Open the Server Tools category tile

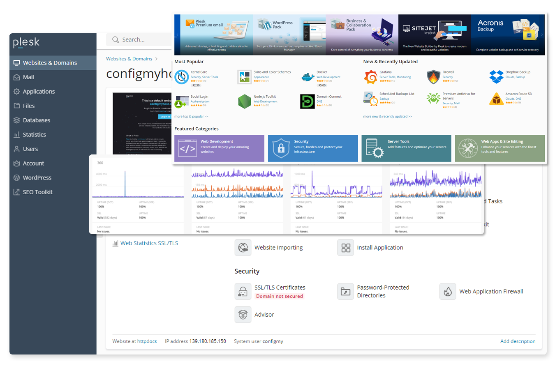pos(407,148)
